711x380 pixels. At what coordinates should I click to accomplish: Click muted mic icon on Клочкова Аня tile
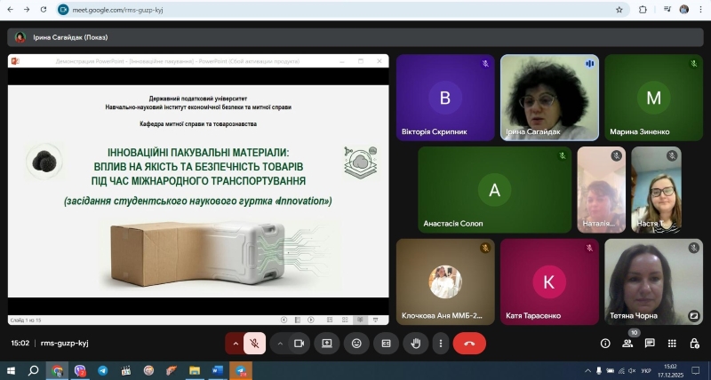(485, 248)
